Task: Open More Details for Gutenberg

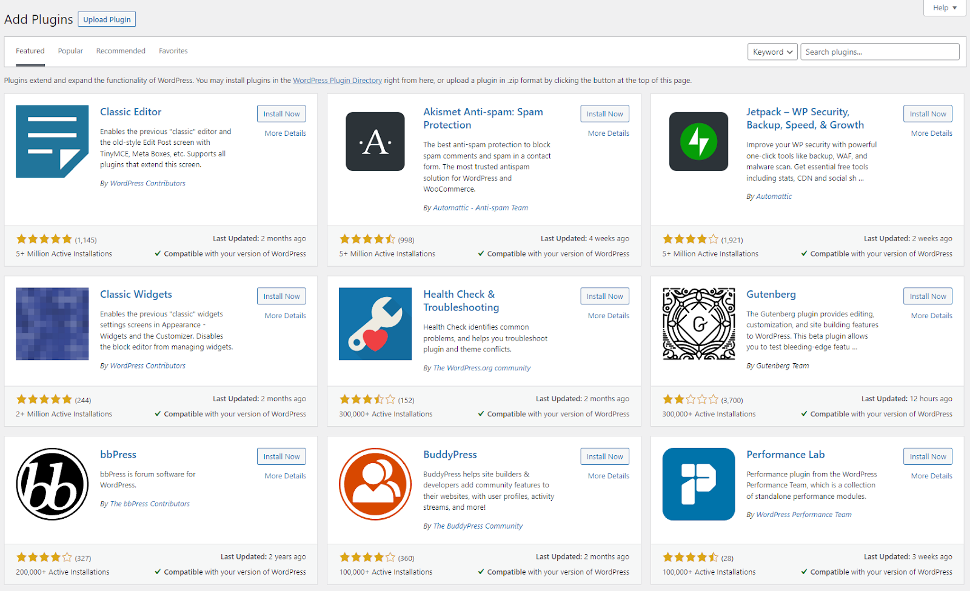Action: [932, 316]
